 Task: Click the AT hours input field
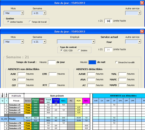(x=91, y=85)
